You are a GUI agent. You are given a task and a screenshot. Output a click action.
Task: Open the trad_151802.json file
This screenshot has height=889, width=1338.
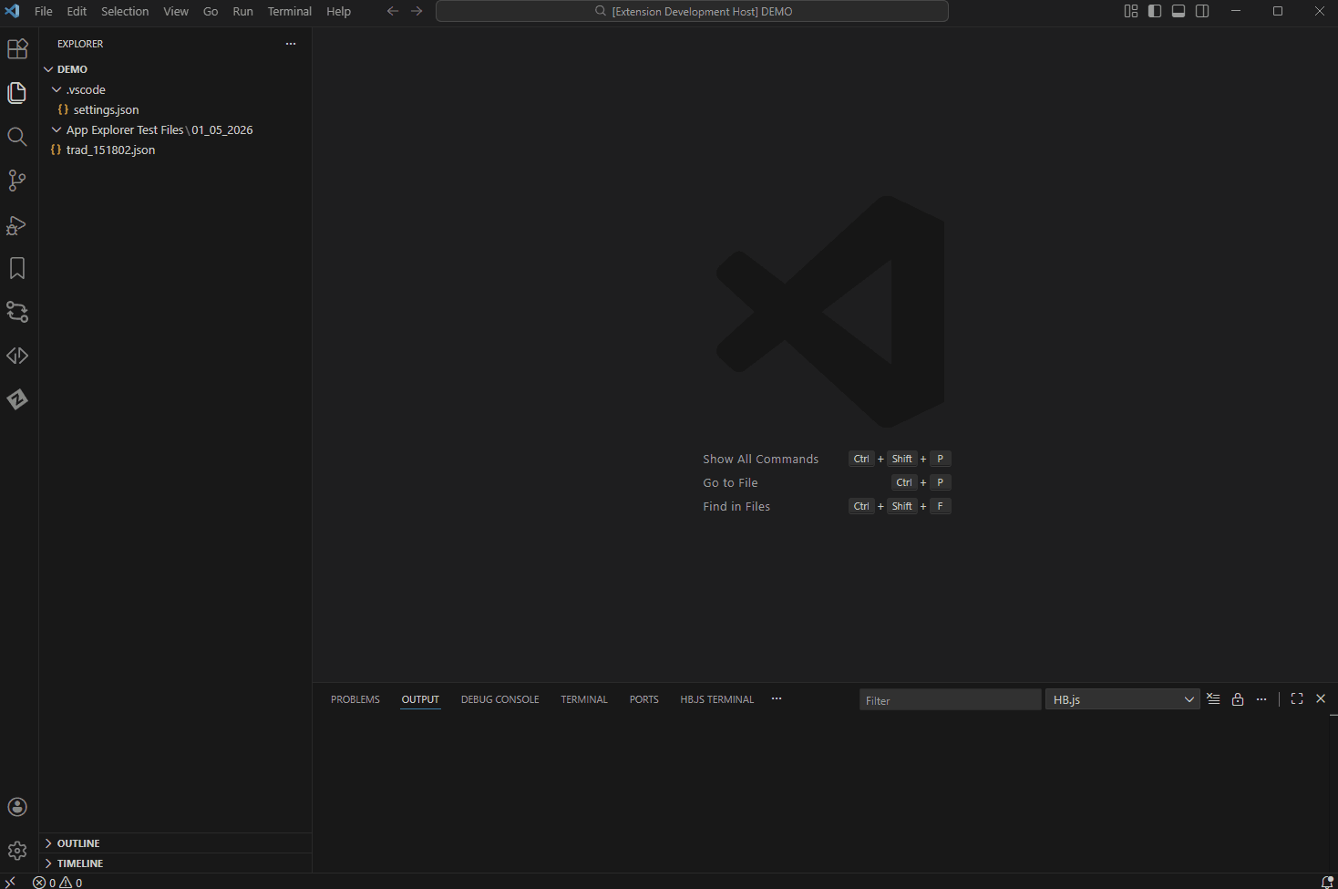tap(110, 150)
